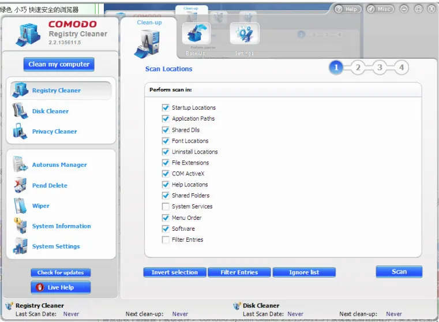The width and height of the screenshot is (439, 322).
Task: Uncheck Font Locations checkbox
Action: [x=166, y=141]
